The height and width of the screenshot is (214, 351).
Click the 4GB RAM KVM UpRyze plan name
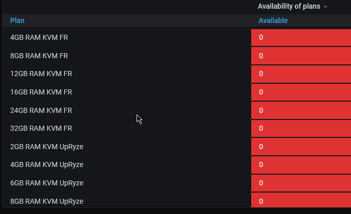[x=47, y=164]
